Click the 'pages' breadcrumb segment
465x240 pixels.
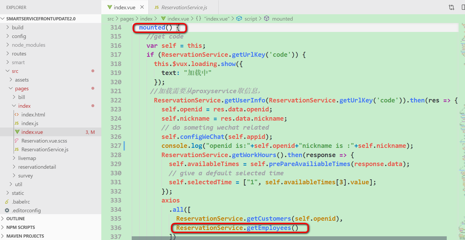pos(127,19)
